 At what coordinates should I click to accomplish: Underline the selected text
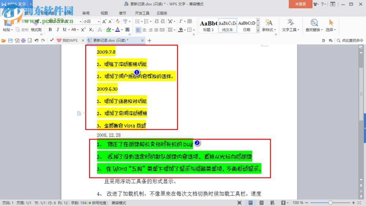[65, 30]
